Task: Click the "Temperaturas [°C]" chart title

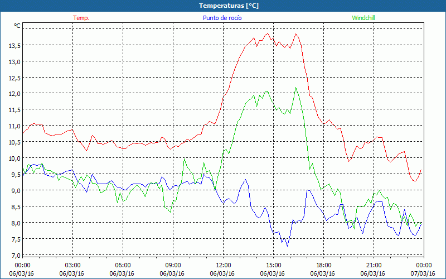Action: pos(229,6)
